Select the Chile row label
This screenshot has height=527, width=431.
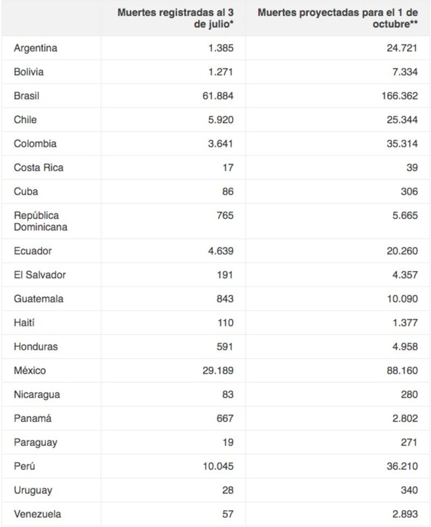tap(25, 120)
